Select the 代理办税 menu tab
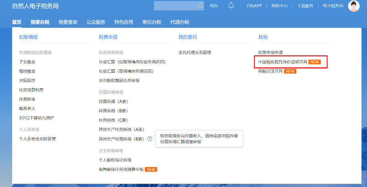 pyautogui.click(x=180, y=22)
